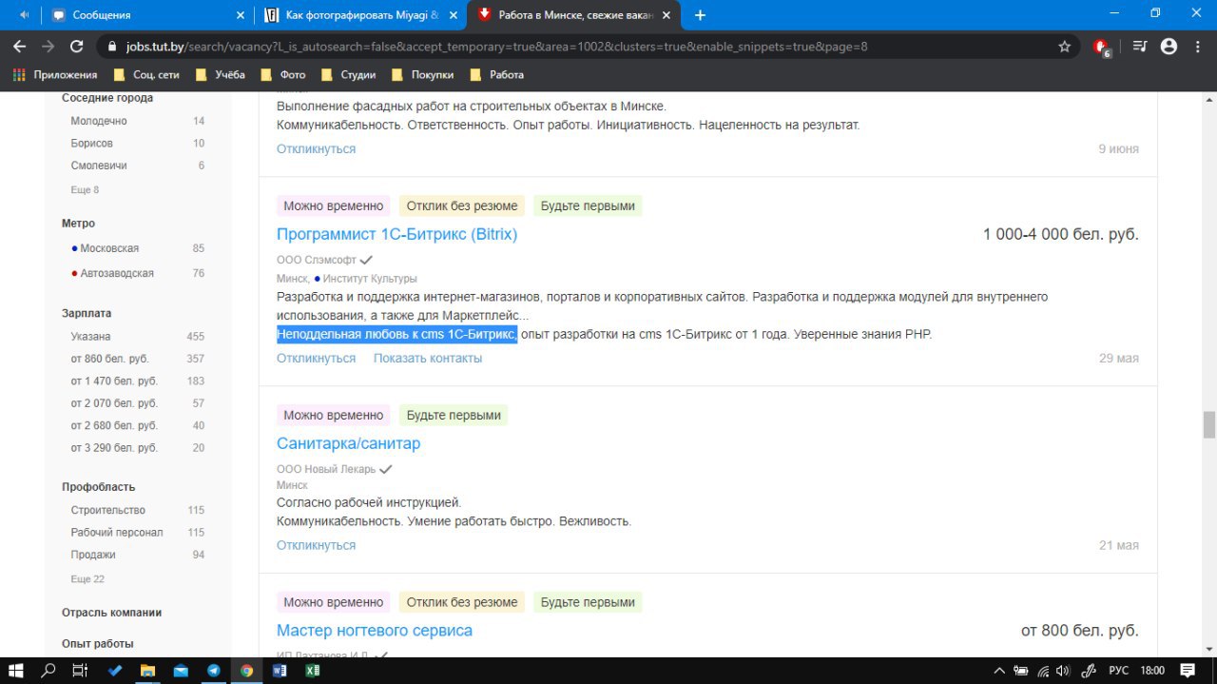1217x684 pixels.
Task: Open Windows taskbar search
Action: click(x=48, y=670)
